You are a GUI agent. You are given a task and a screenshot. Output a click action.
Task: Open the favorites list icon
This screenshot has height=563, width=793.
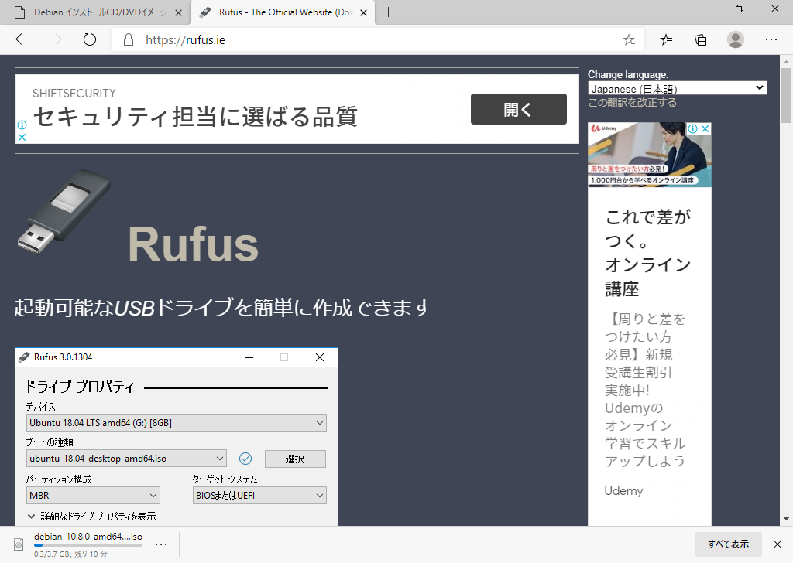point(666,39)
